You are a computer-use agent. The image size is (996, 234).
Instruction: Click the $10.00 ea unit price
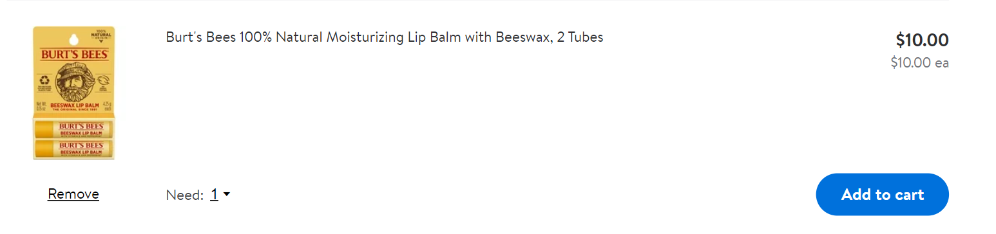[x=919, y=63]
